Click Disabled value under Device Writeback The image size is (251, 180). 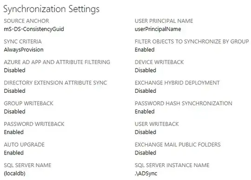point(145,70)
